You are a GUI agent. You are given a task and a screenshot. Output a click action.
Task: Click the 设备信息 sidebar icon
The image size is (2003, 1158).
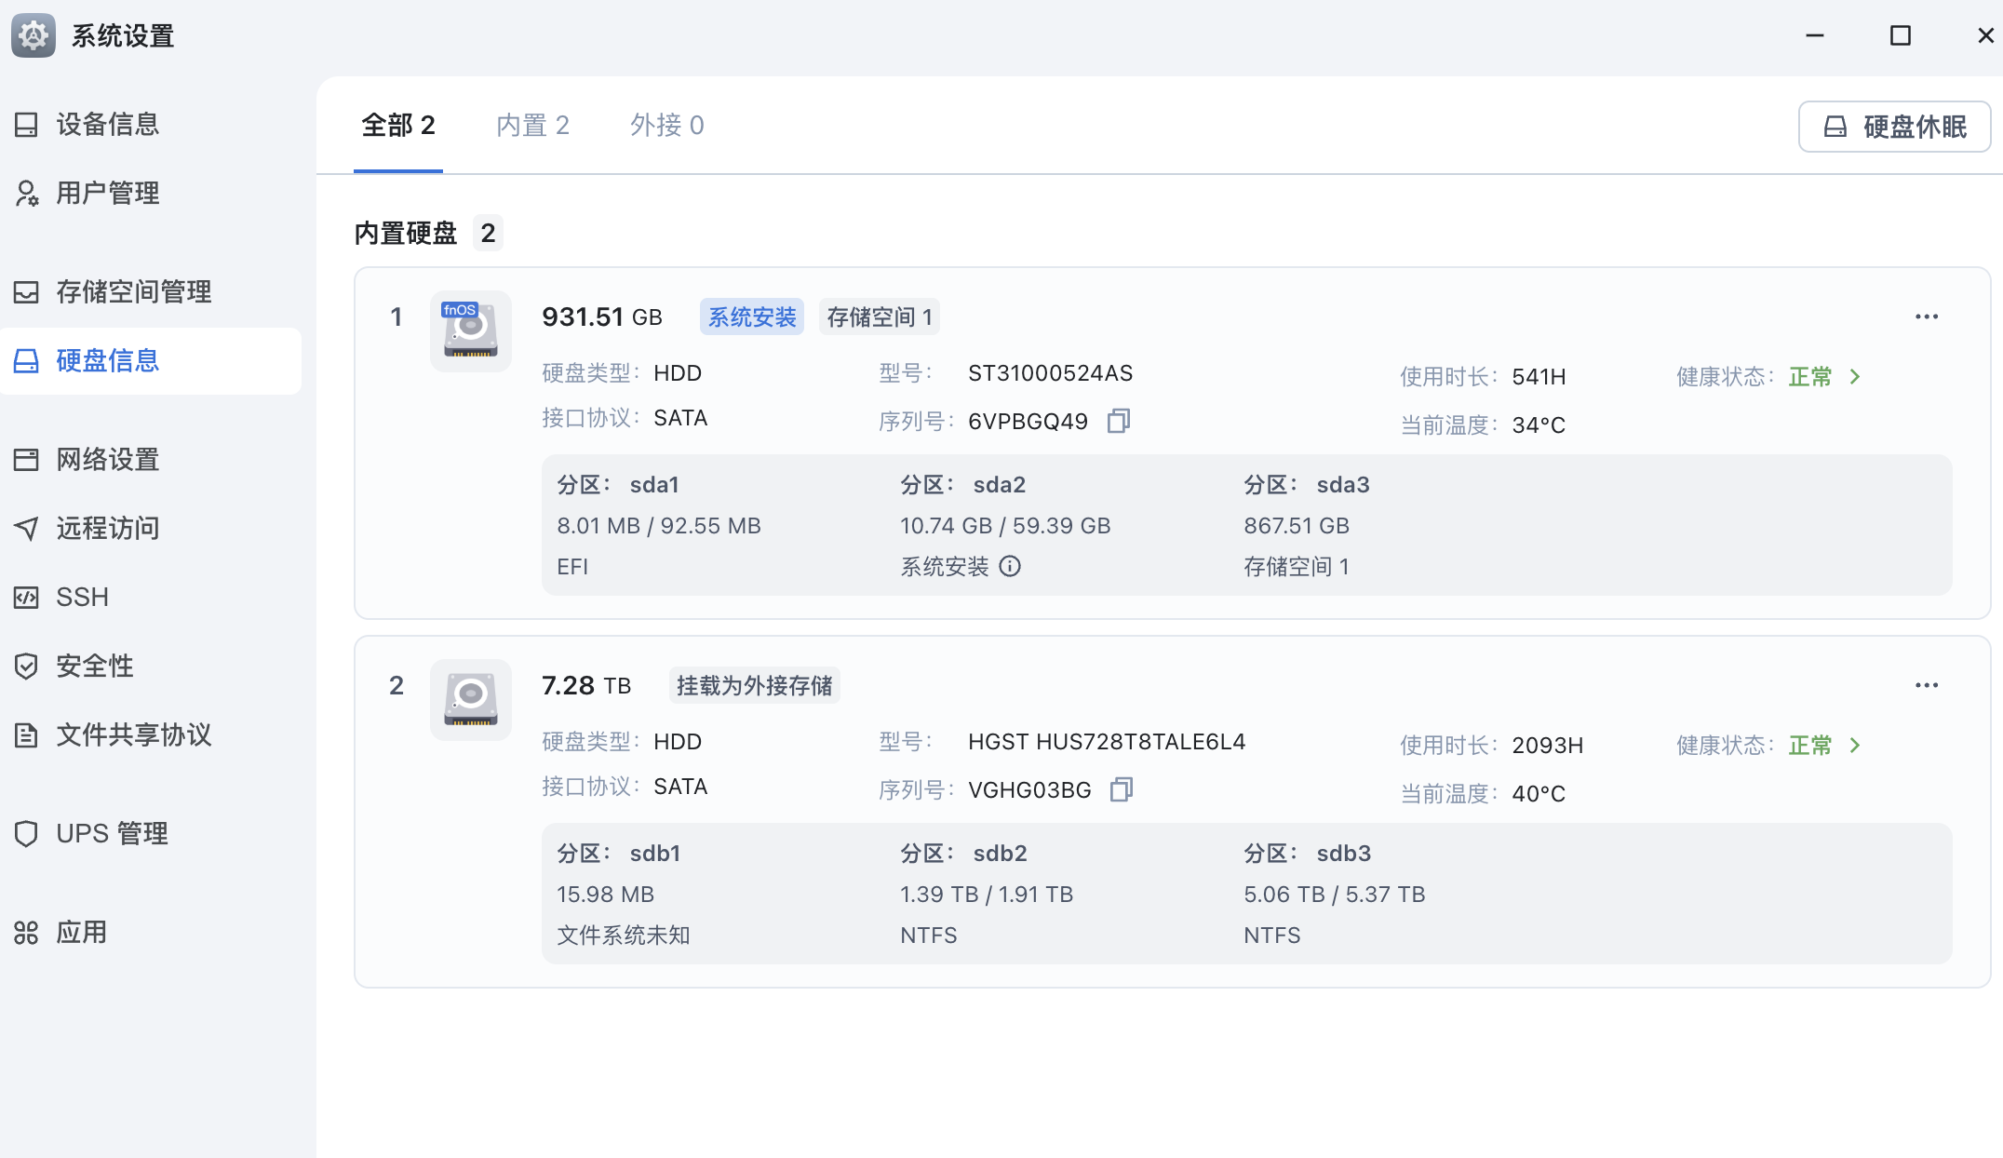26,125
